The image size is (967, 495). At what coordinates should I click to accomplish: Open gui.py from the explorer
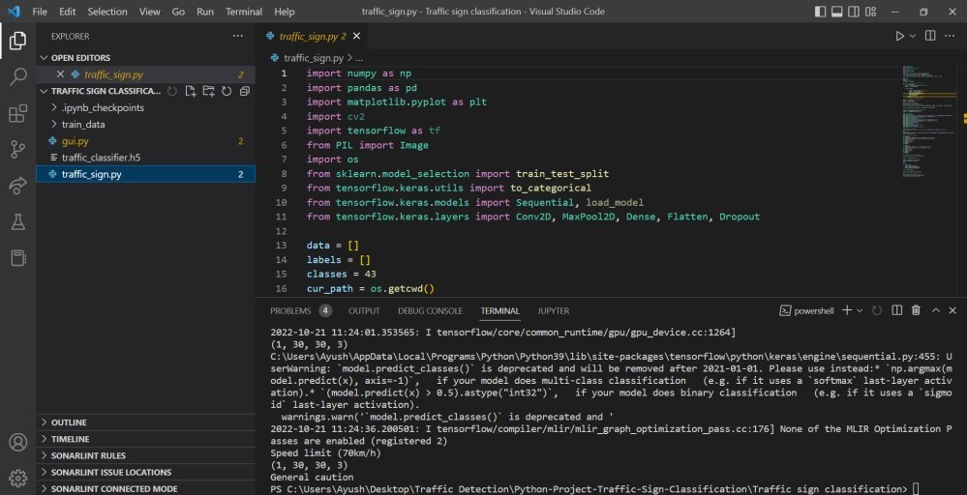146,141
